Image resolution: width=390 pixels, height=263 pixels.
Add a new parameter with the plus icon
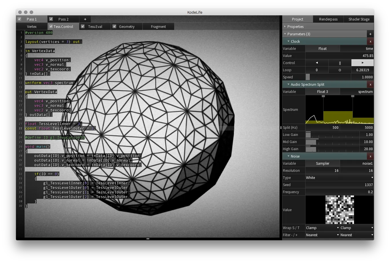pyautogui.click(x=370, y=34)
